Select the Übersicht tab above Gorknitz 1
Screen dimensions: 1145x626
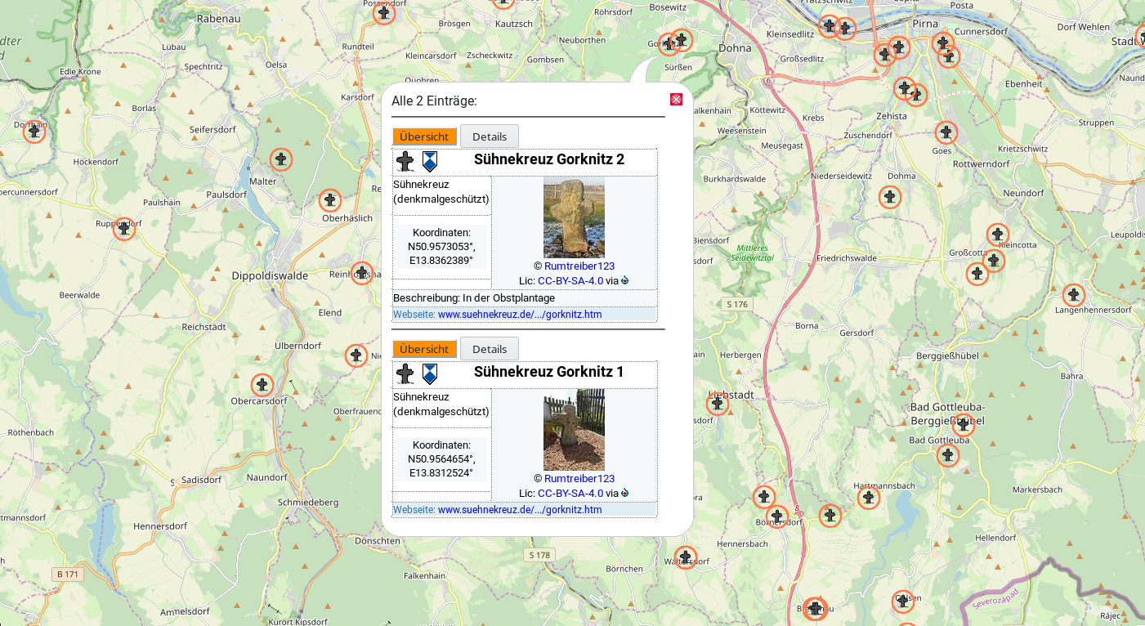click(x=424, y=349)
